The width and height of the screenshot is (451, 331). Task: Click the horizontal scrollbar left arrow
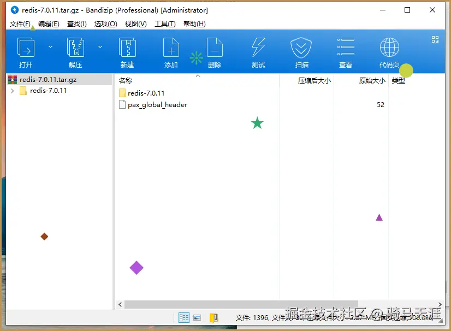coord(120,305)
